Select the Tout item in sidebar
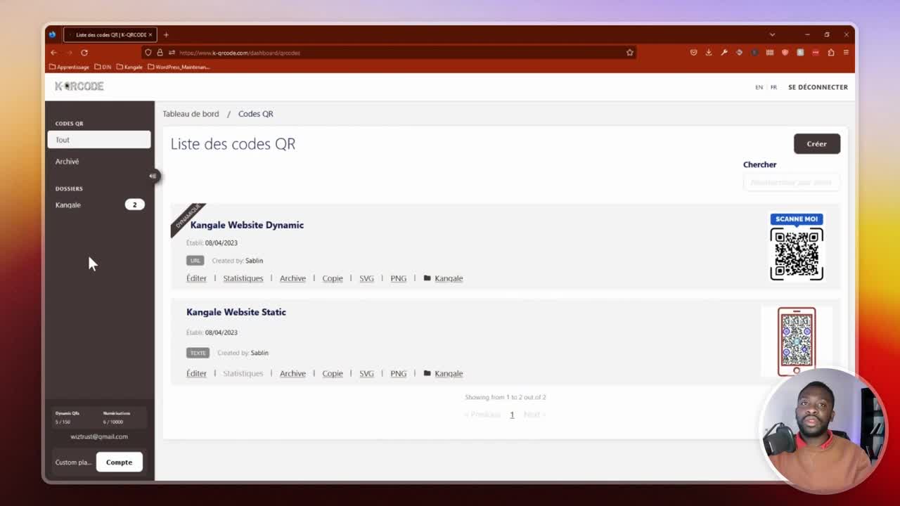This screenshot has height=506, width=900. [x=99, y=140]
